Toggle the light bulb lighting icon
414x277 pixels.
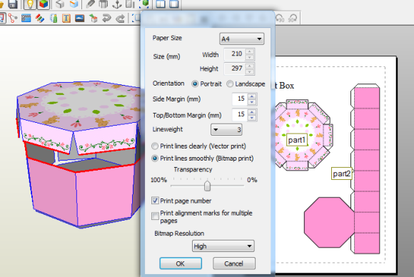(x=30, y=4)
